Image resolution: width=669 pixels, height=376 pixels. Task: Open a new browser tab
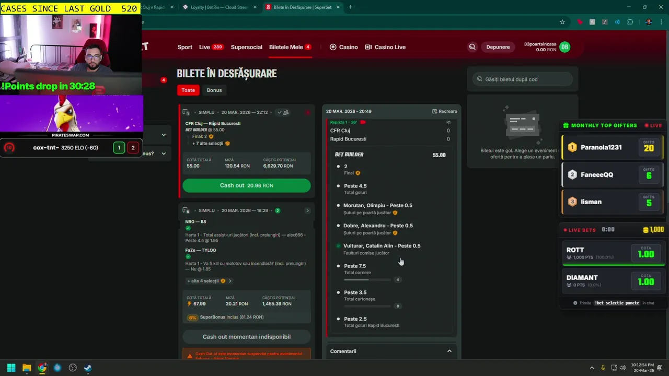pyautogui.click(x=350, y=7)
